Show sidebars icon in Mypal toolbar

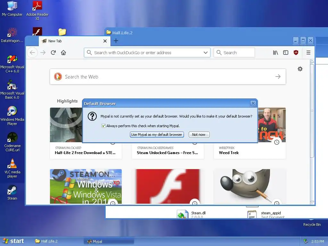285,53
